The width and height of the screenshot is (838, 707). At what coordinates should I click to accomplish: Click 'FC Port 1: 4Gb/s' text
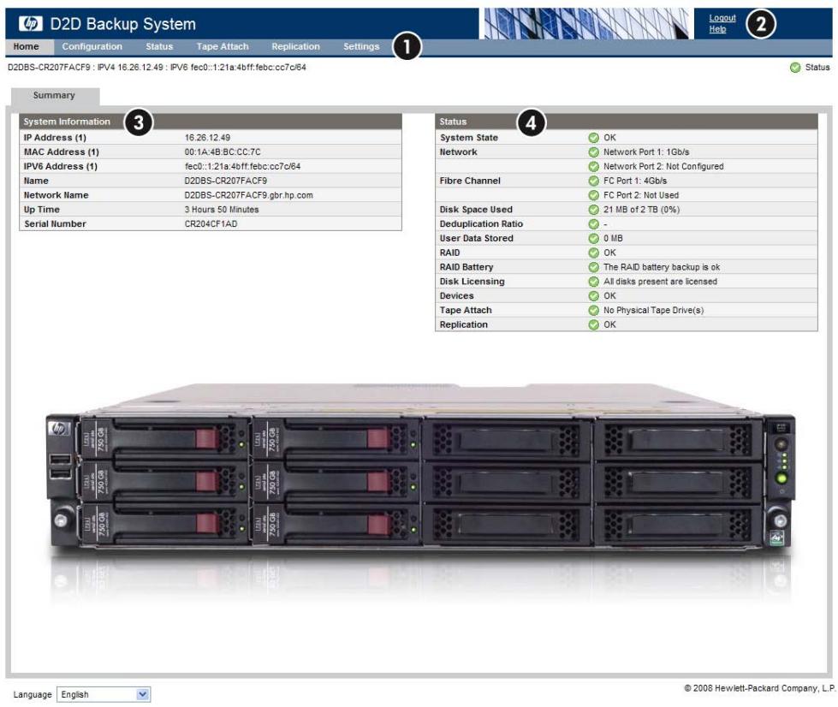pos(635,181)
